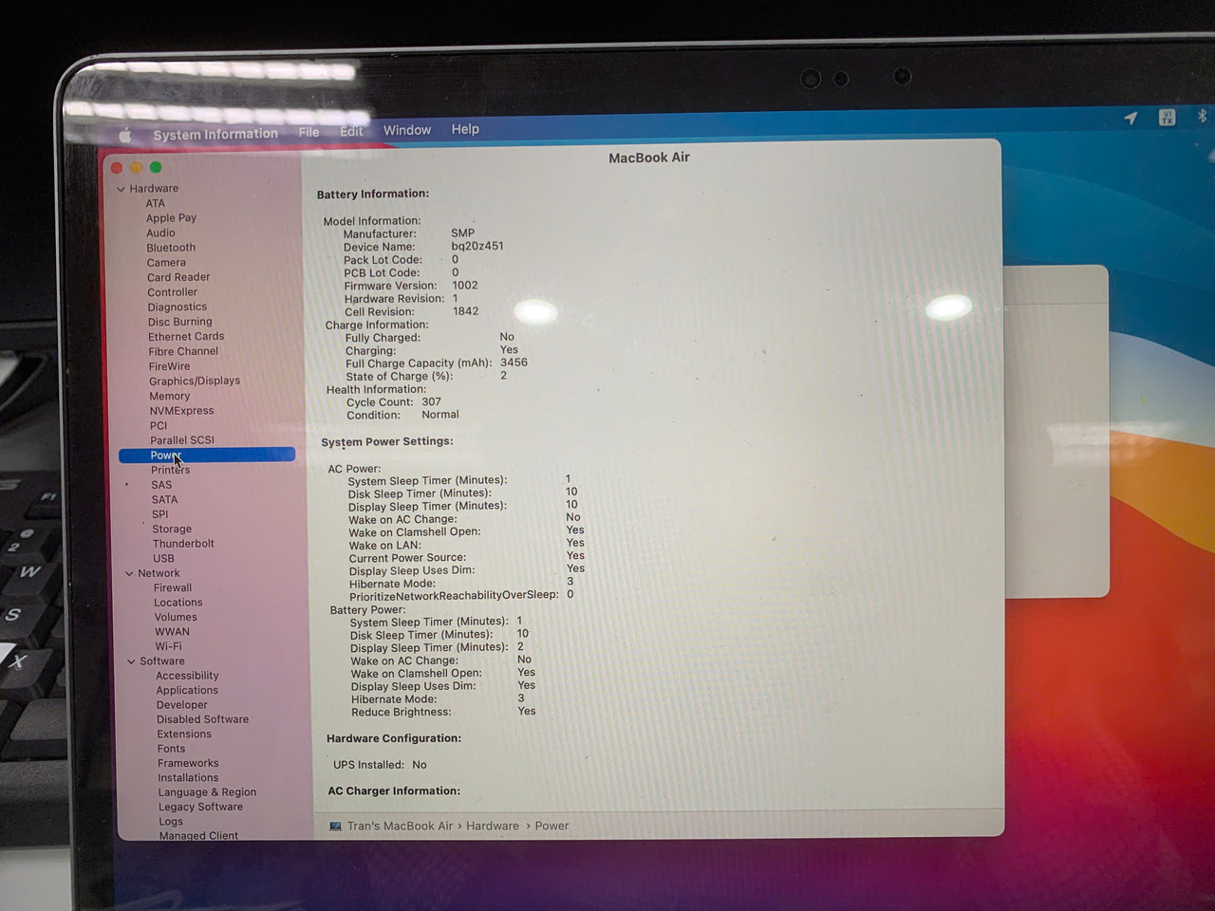Select Locations under Network

tap(178, 603)
